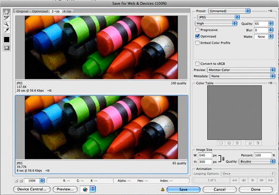Click the first frame animation button

coord(235,180)
